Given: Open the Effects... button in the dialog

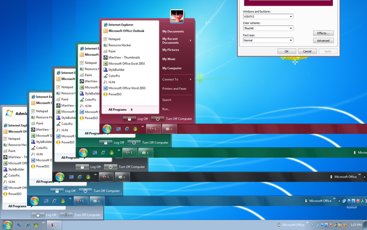Looking at the screenshot, I should 323,33.
